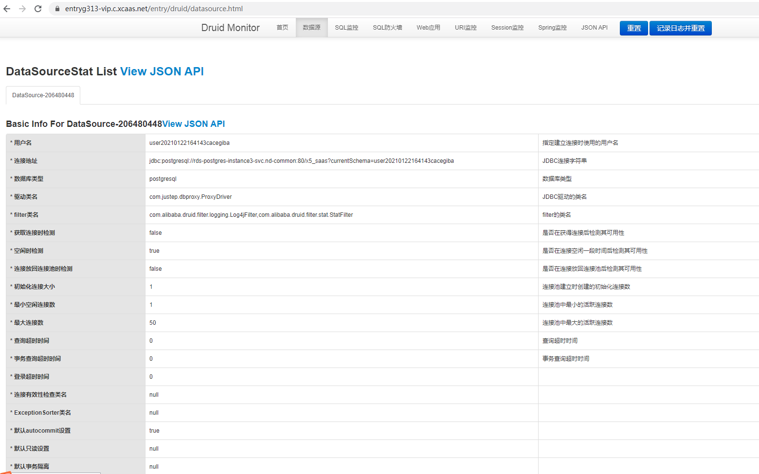Click the description 连接池建立时创建的初始化连接数

(586, 287)
